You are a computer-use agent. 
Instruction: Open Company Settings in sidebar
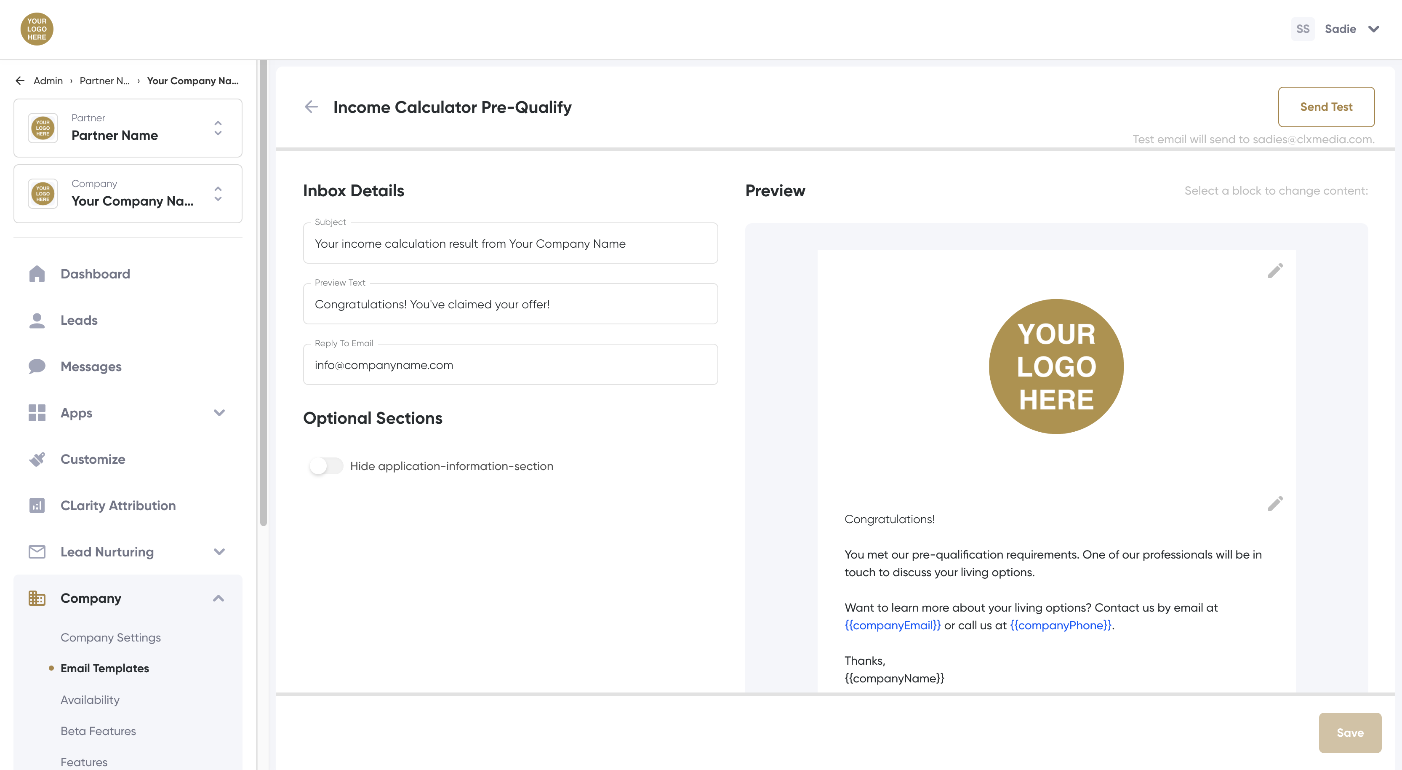coord(110,637)
